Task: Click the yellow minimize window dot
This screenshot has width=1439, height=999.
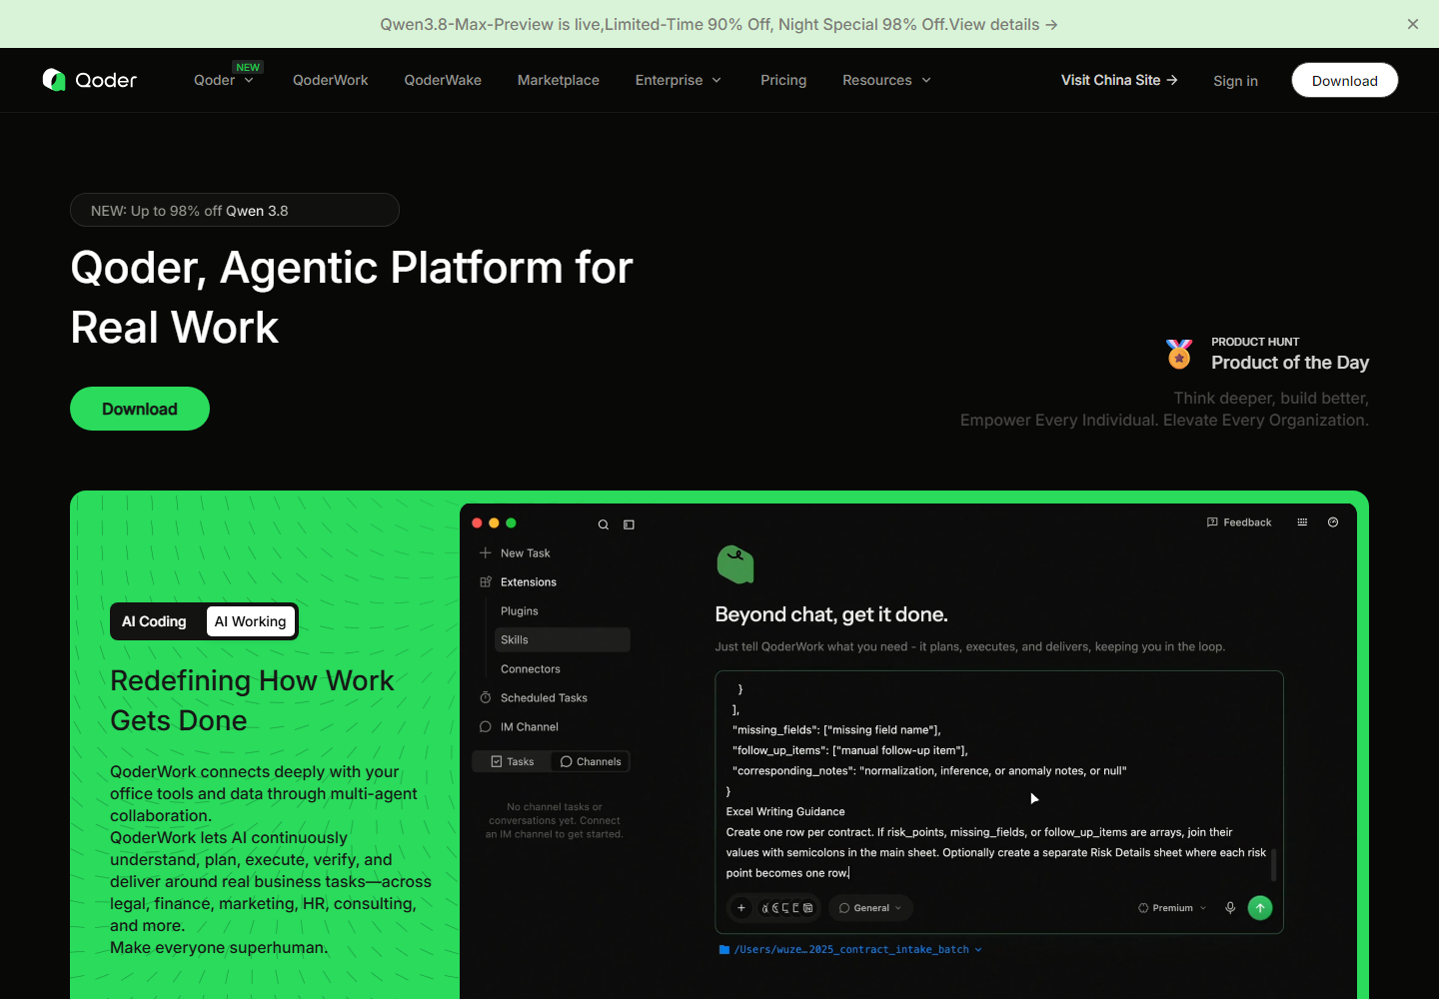Action: click(x=494, y=523)
